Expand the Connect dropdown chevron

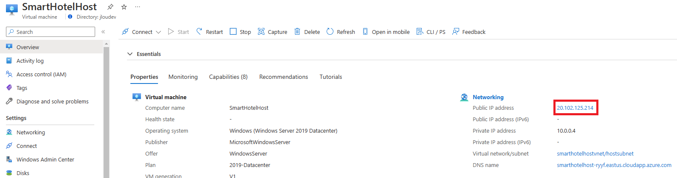click(x=158, y=32)
